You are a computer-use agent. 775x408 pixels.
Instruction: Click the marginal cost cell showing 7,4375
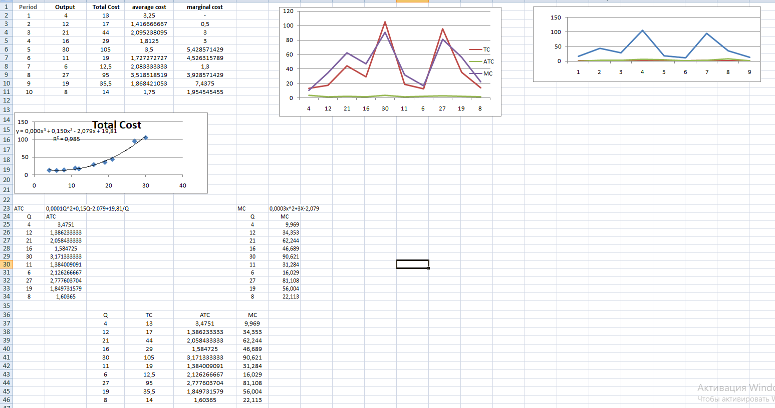click(204, 83)
